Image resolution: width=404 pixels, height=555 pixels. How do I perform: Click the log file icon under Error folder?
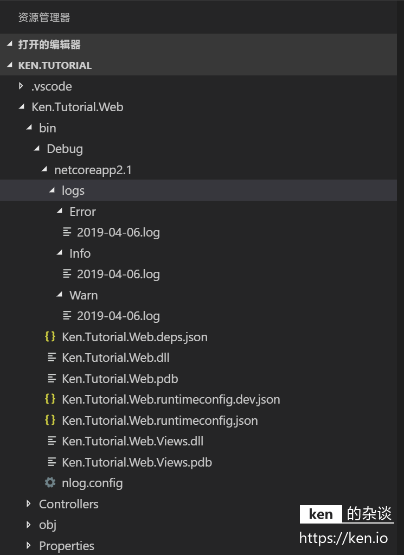tap(67, 232)
